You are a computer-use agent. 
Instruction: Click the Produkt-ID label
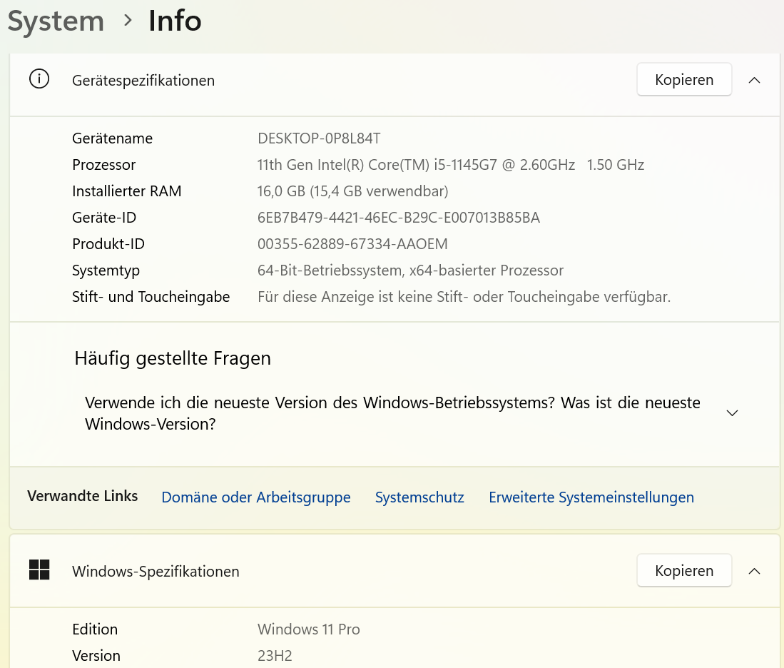108,244
